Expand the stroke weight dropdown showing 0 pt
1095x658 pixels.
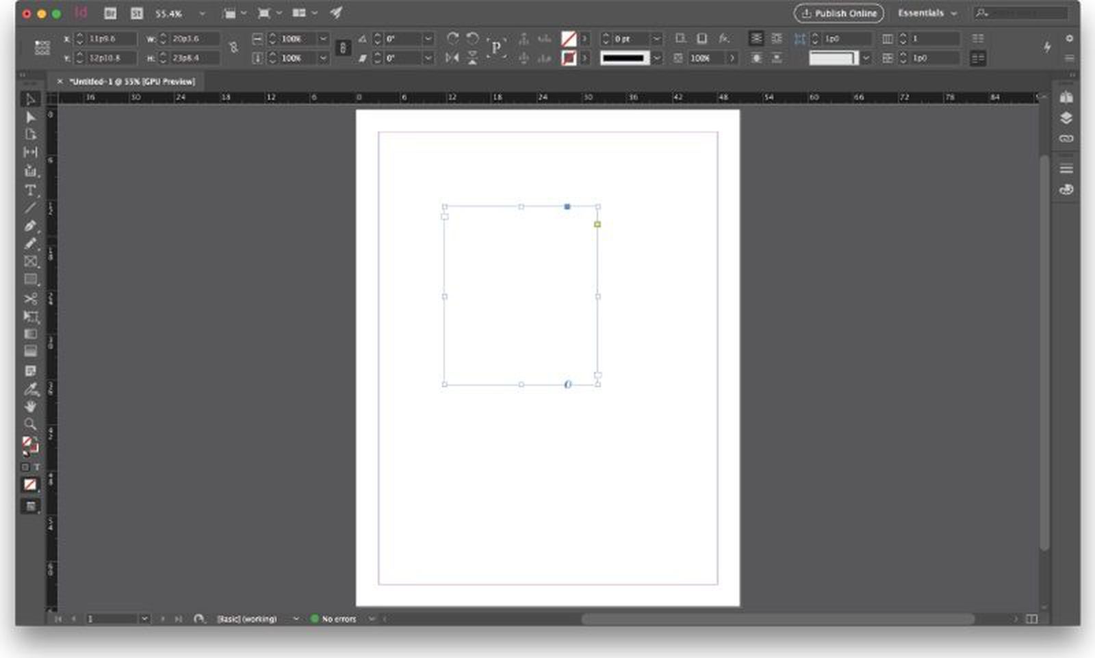657,39
